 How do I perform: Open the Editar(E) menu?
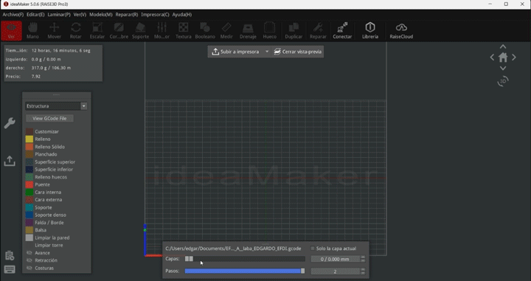point(35,15)
